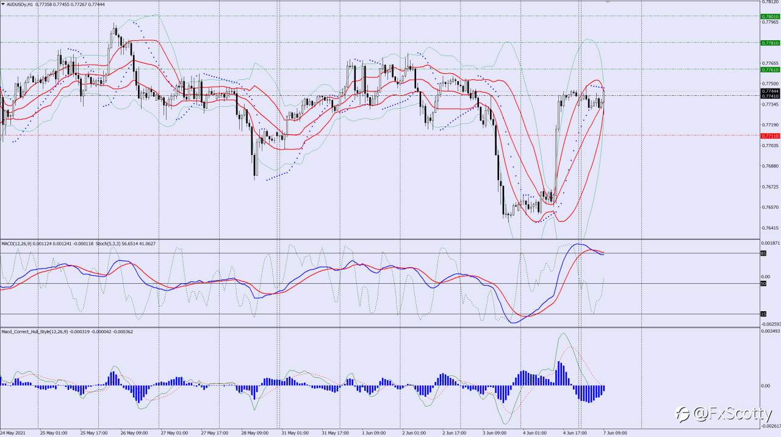Click the black 0.77410 price tag
This screenshot has width=781, height=437.
click(770, 96)
